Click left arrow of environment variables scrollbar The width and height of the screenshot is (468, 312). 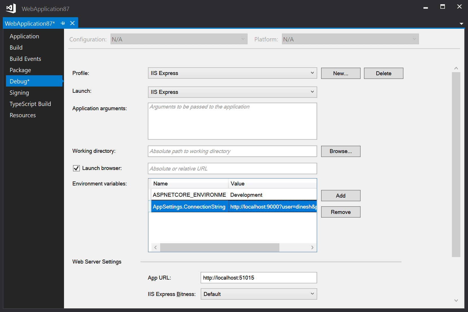click(x=156, y=247)
